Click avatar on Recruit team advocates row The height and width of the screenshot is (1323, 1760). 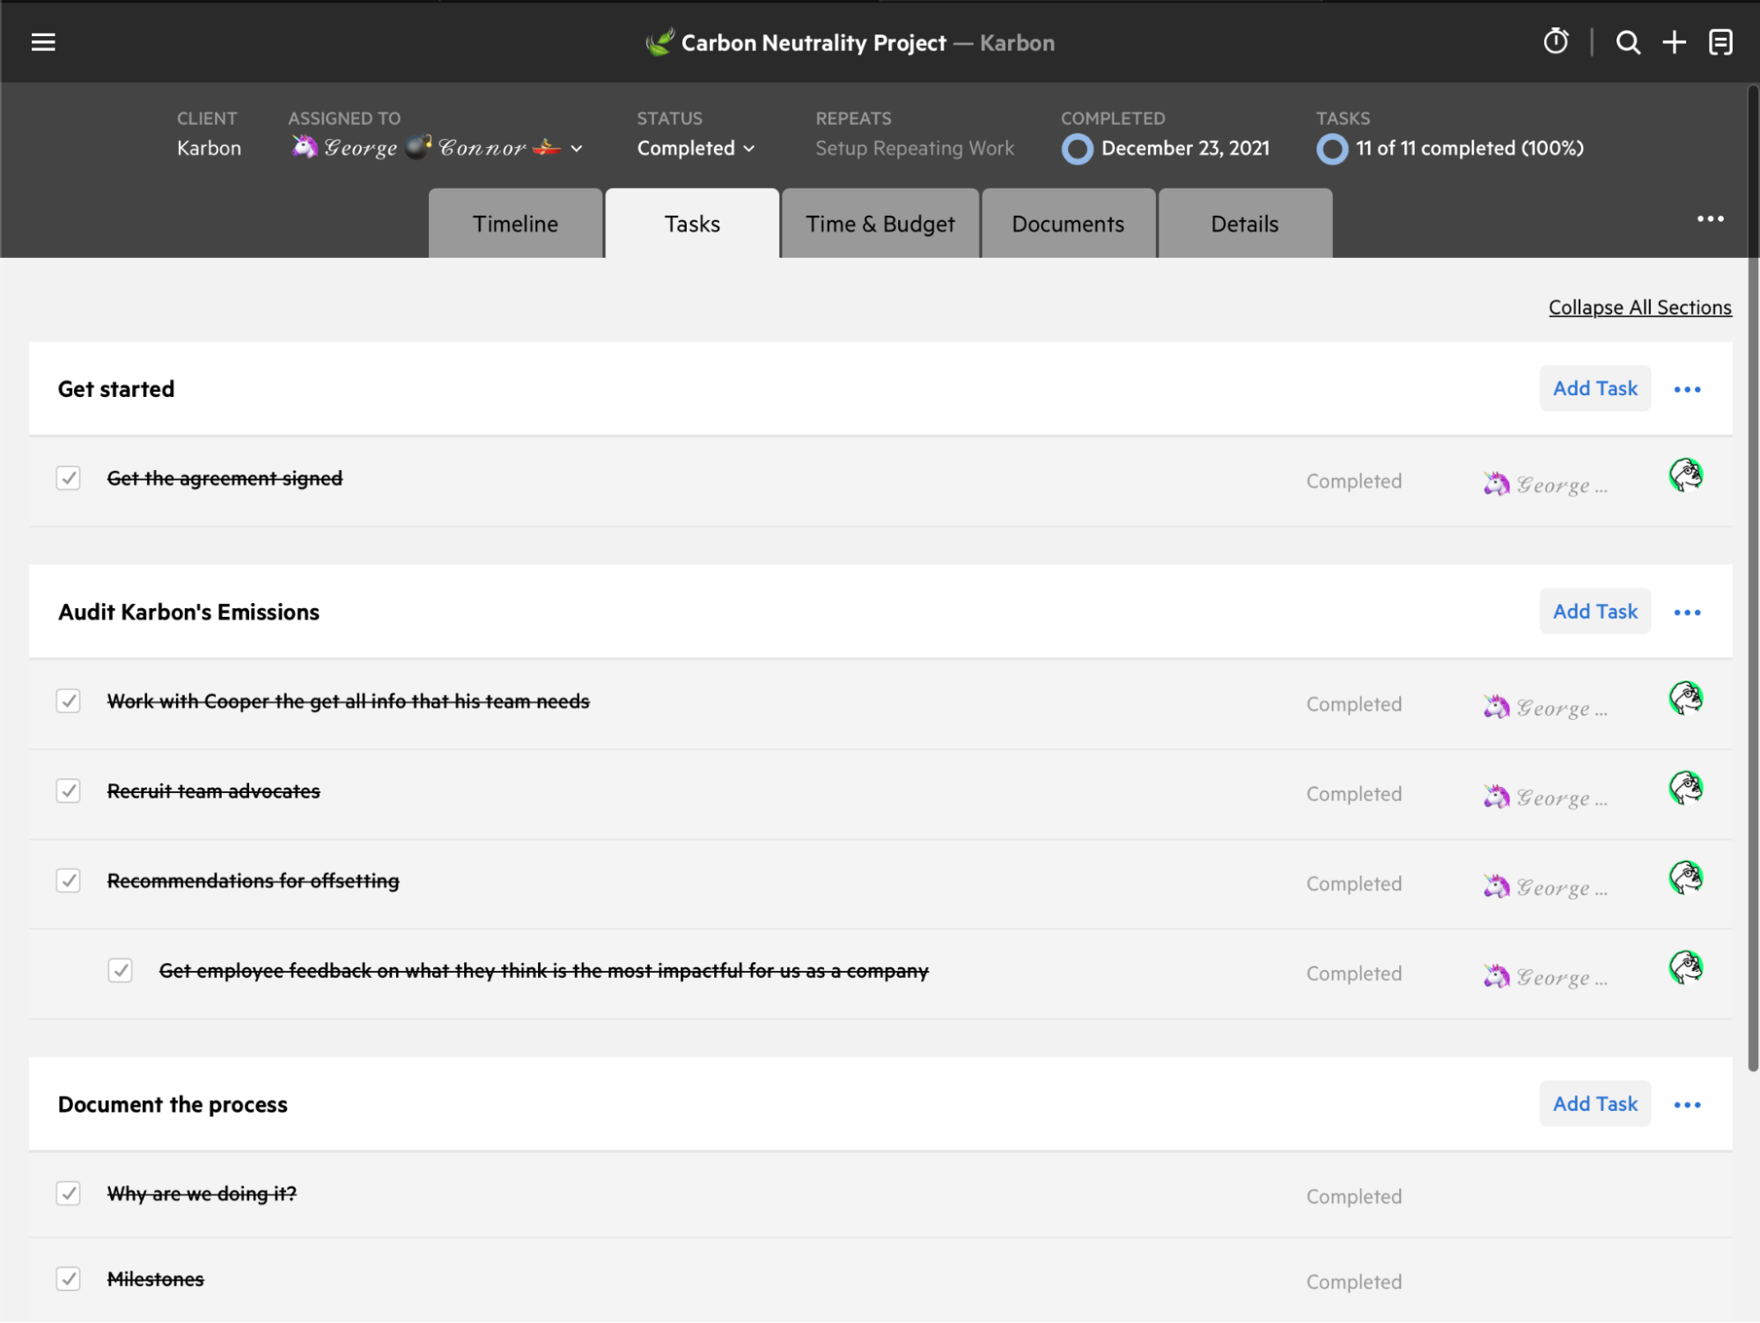click(1685, 789)
